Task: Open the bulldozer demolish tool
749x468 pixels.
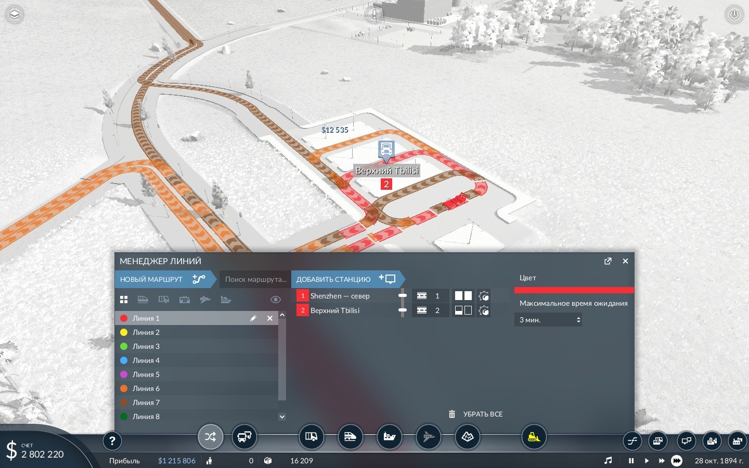Action: coord(534,437)
